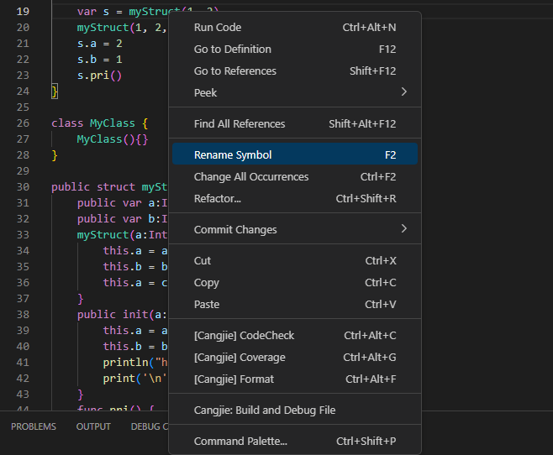Run [Cangjie] CodeCheck
The height and width of the screenshot is (455, 553).
coord(244,335)
